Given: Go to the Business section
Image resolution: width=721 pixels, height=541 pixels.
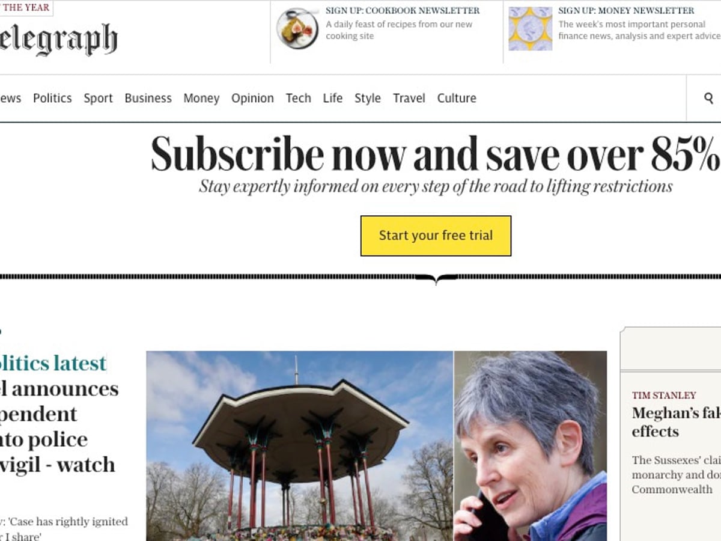Looking at the screenshot, I should pos(148,98).
